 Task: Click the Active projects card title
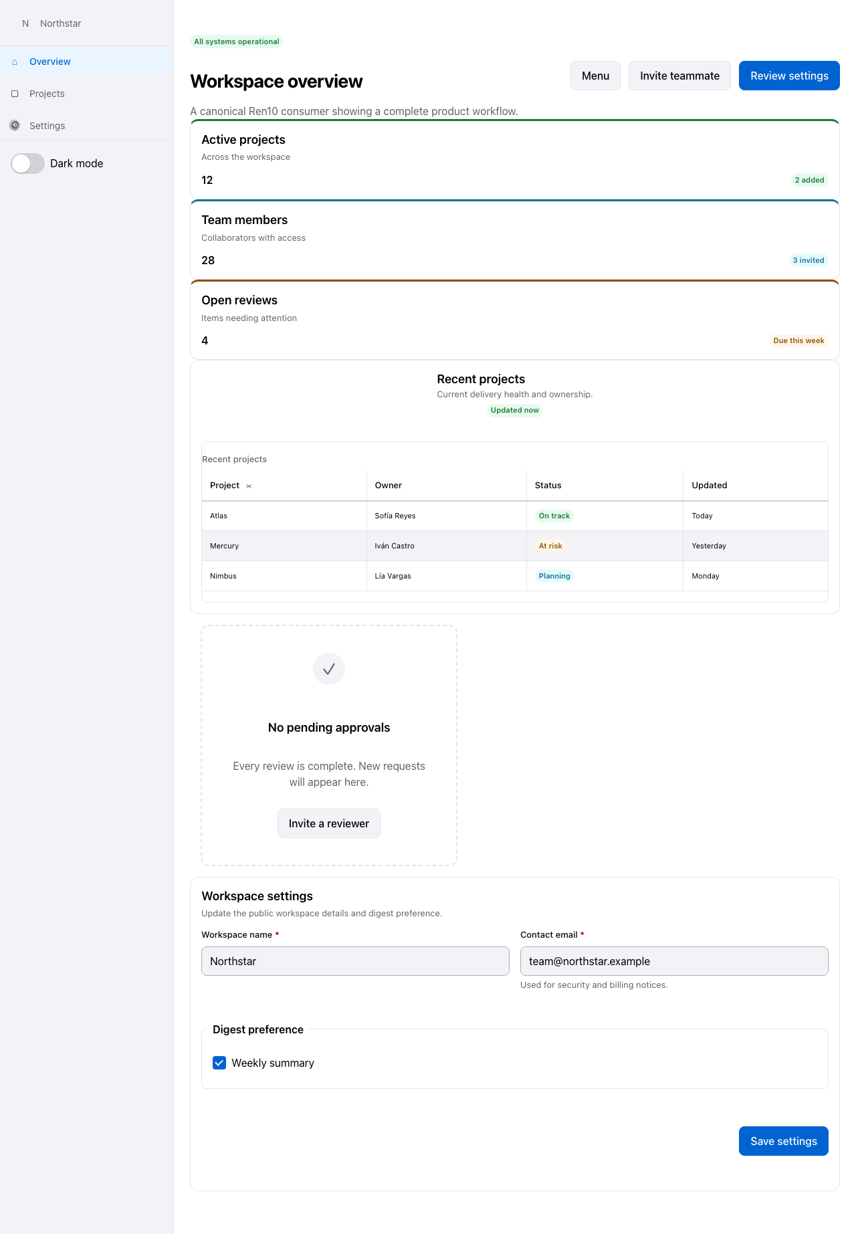(x=243, y=140)
